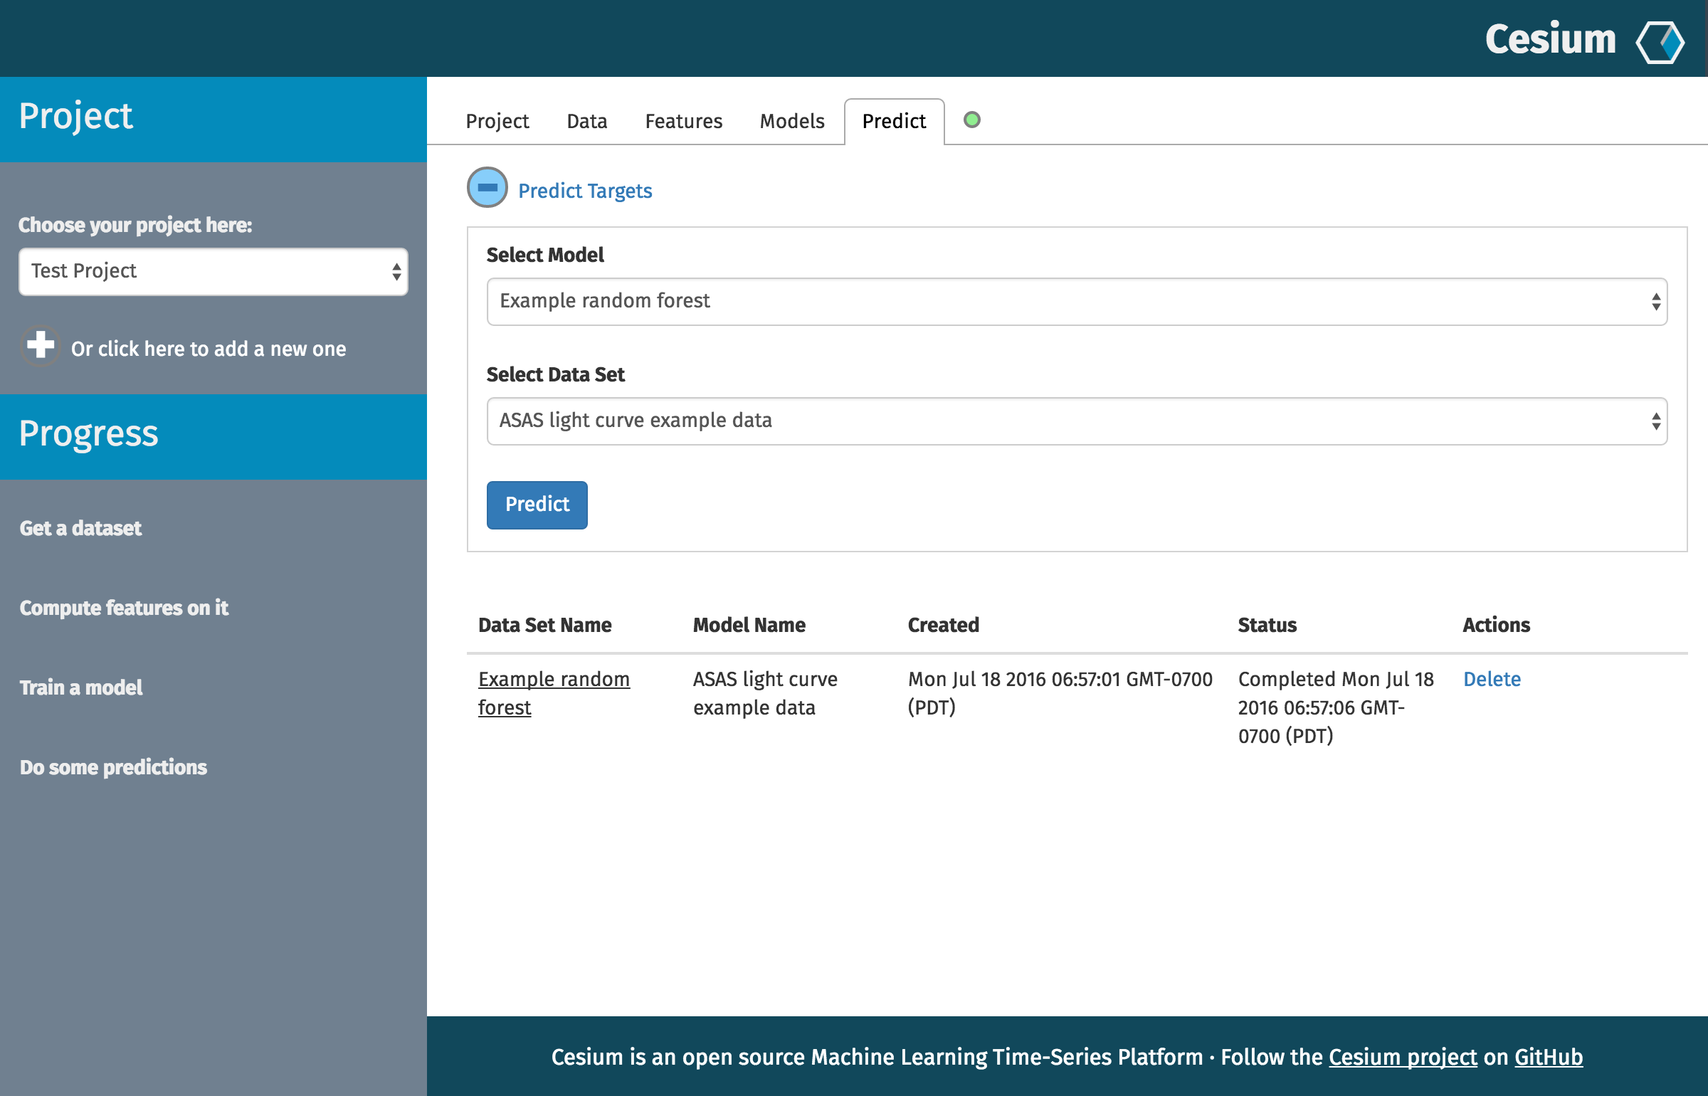Select the Predict tab

pos(894,121)
